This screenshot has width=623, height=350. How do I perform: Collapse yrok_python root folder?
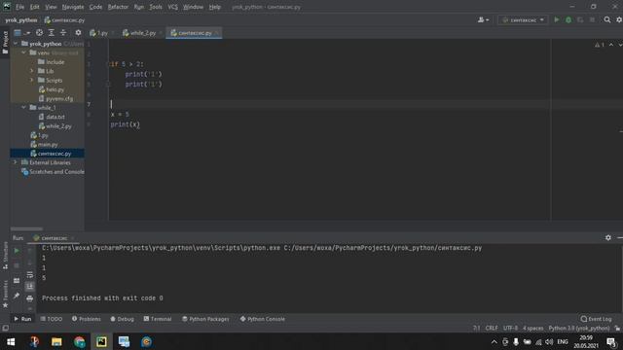16,44
